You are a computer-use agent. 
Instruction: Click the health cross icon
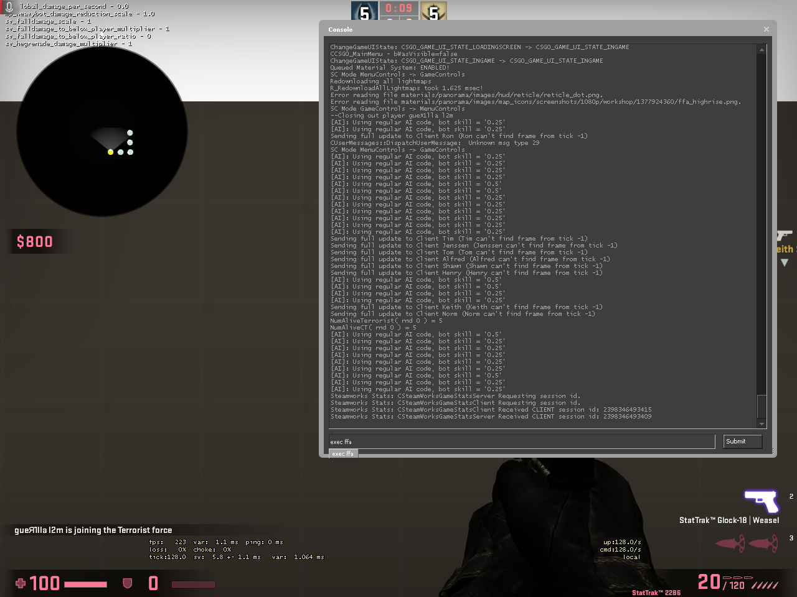[21, 583]
